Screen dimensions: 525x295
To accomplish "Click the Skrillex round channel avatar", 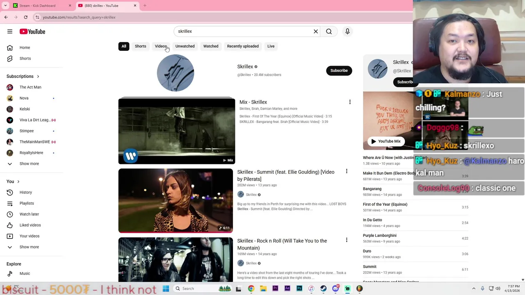I will 176,73.
